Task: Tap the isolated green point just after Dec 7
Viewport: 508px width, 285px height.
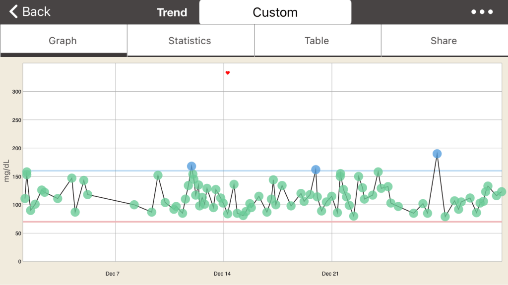Action: coord(134,205)
